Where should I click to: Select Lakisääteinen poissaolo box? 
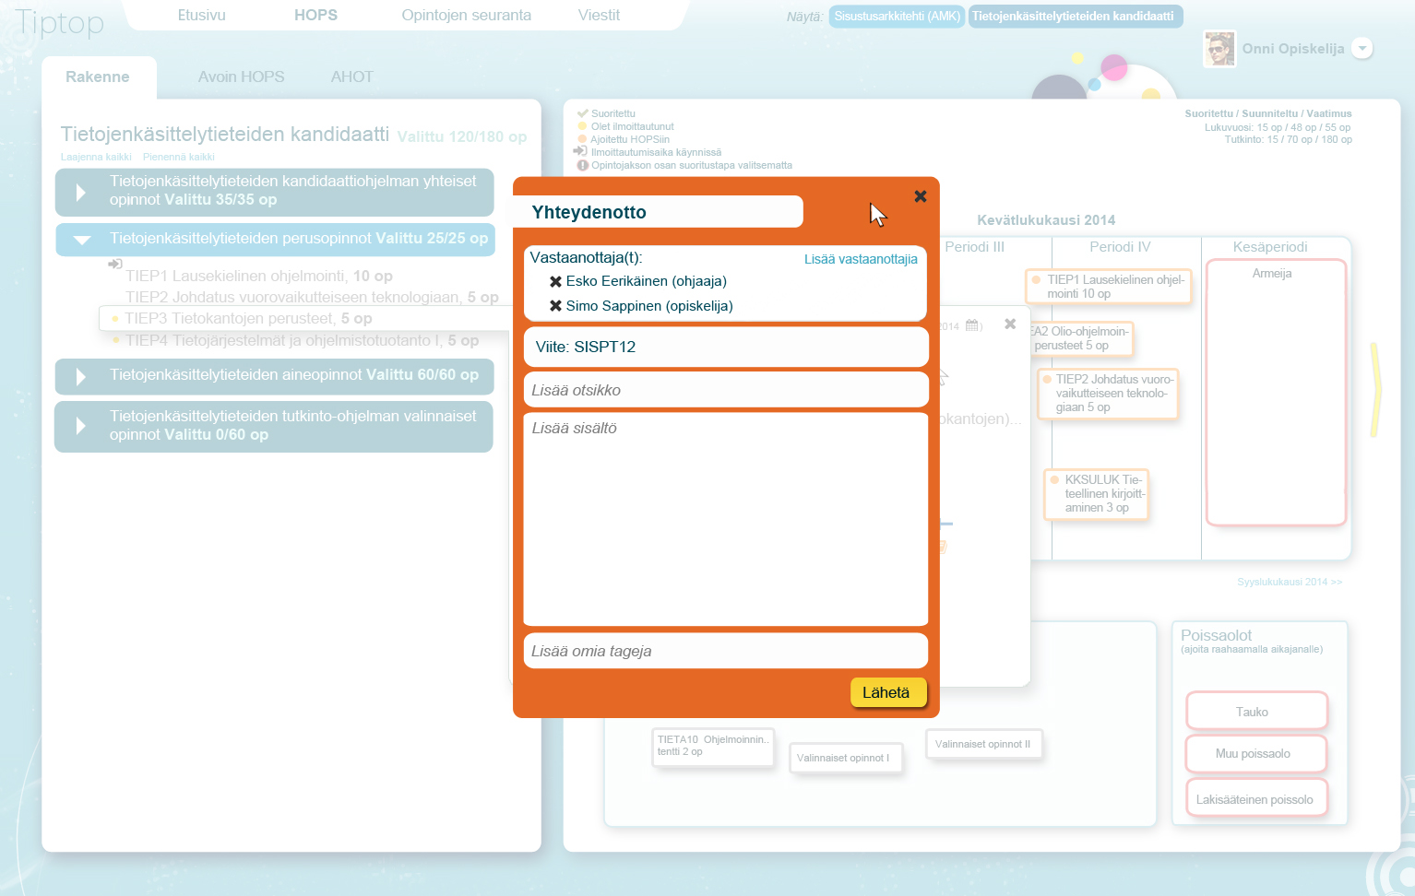[x=1256, y=799]
